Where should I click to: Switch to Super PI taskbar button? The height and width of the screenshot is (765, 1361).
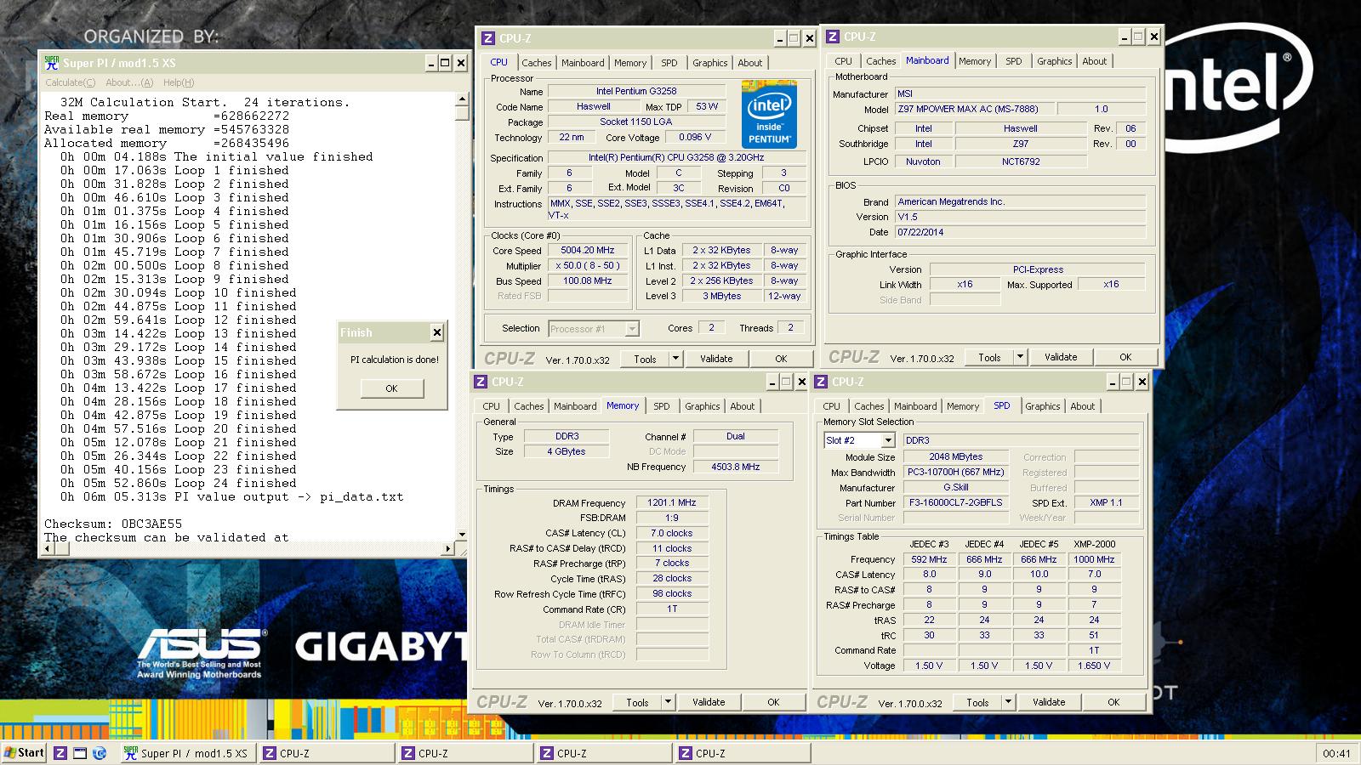click(x=185, y=753)
